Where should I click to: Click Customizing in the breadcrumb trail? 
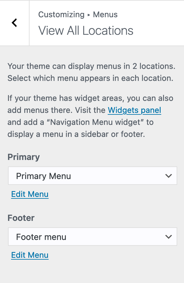61,14
